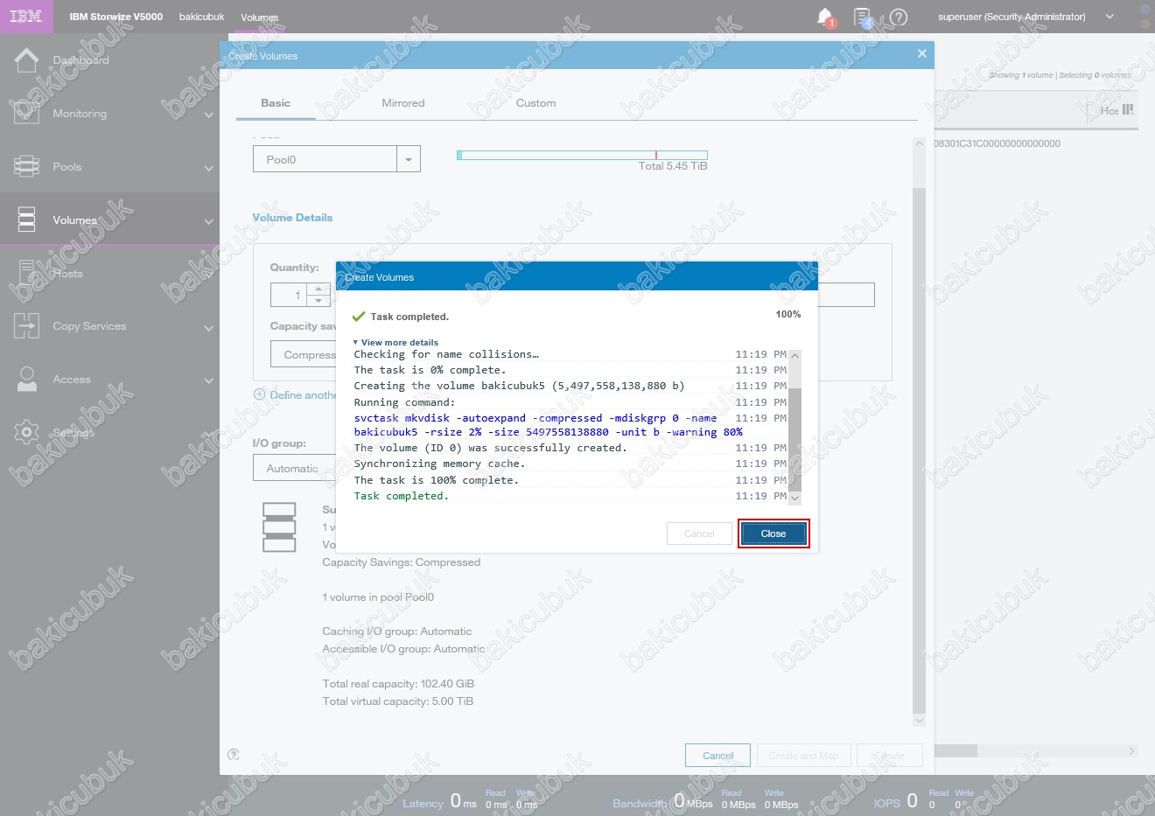Screen dimensions: 1155x816
Task: Expand the Monitoring menu chevron
Action: [208, 115]
